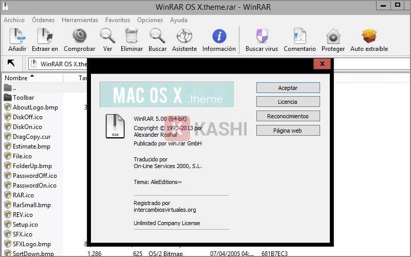This screenshot has width=411, height=257.
Task: Open the Archivo menu
Action: [14, 20]
